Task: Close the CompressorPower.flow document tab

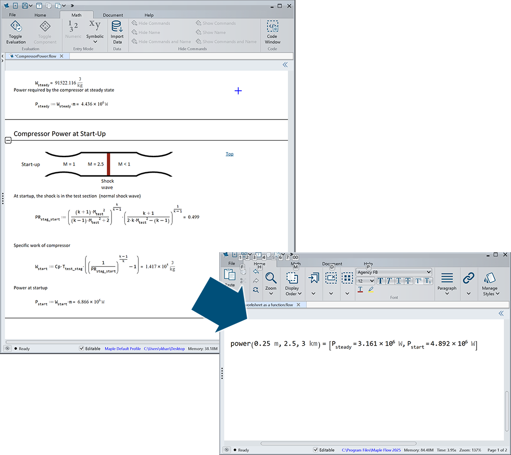Action: [x=61, y=56]
